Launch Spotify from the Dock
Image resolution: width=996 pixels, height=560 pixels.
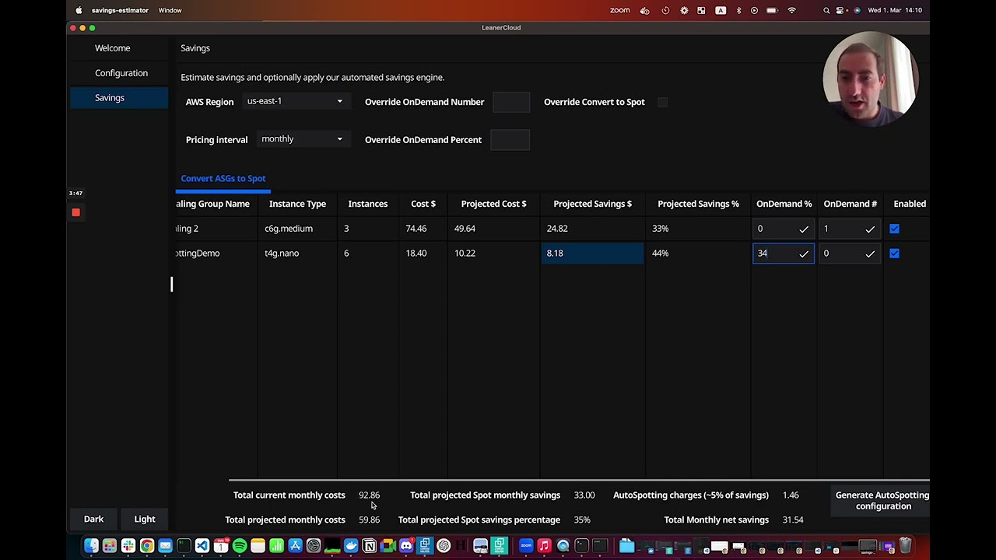(238, 546)
